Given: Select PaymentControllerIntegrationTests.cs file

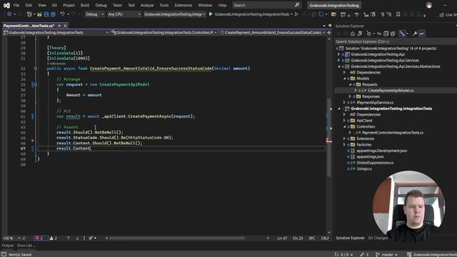Looking at the screenshot, I should pyautogui.click(x=393, y=133).
